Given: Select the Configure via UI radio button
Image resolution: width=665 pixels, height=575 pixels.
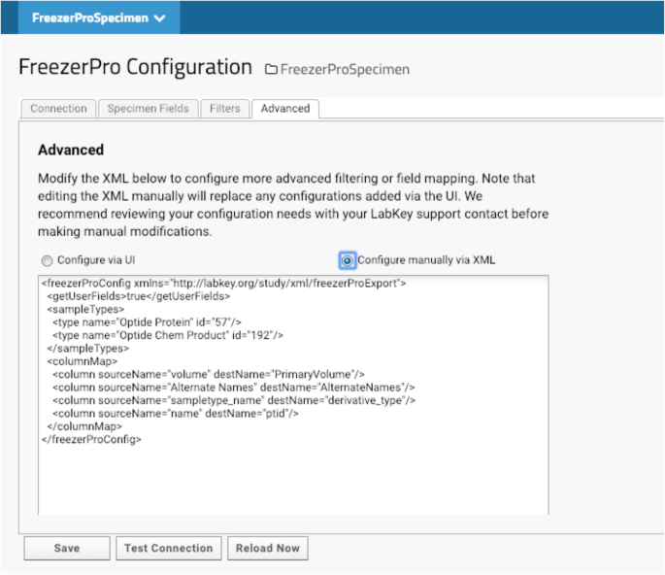Looking at the screenshot, I should (x=47, y=260).
